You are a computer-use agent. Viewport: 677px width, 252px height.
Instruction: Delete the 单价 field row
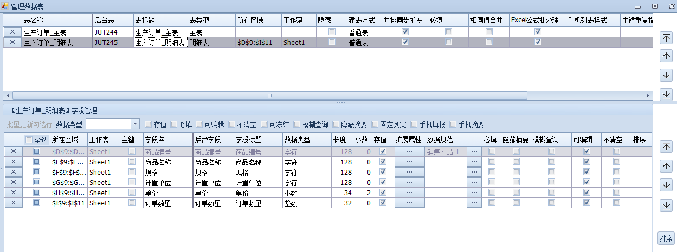[x=14, y=193]
